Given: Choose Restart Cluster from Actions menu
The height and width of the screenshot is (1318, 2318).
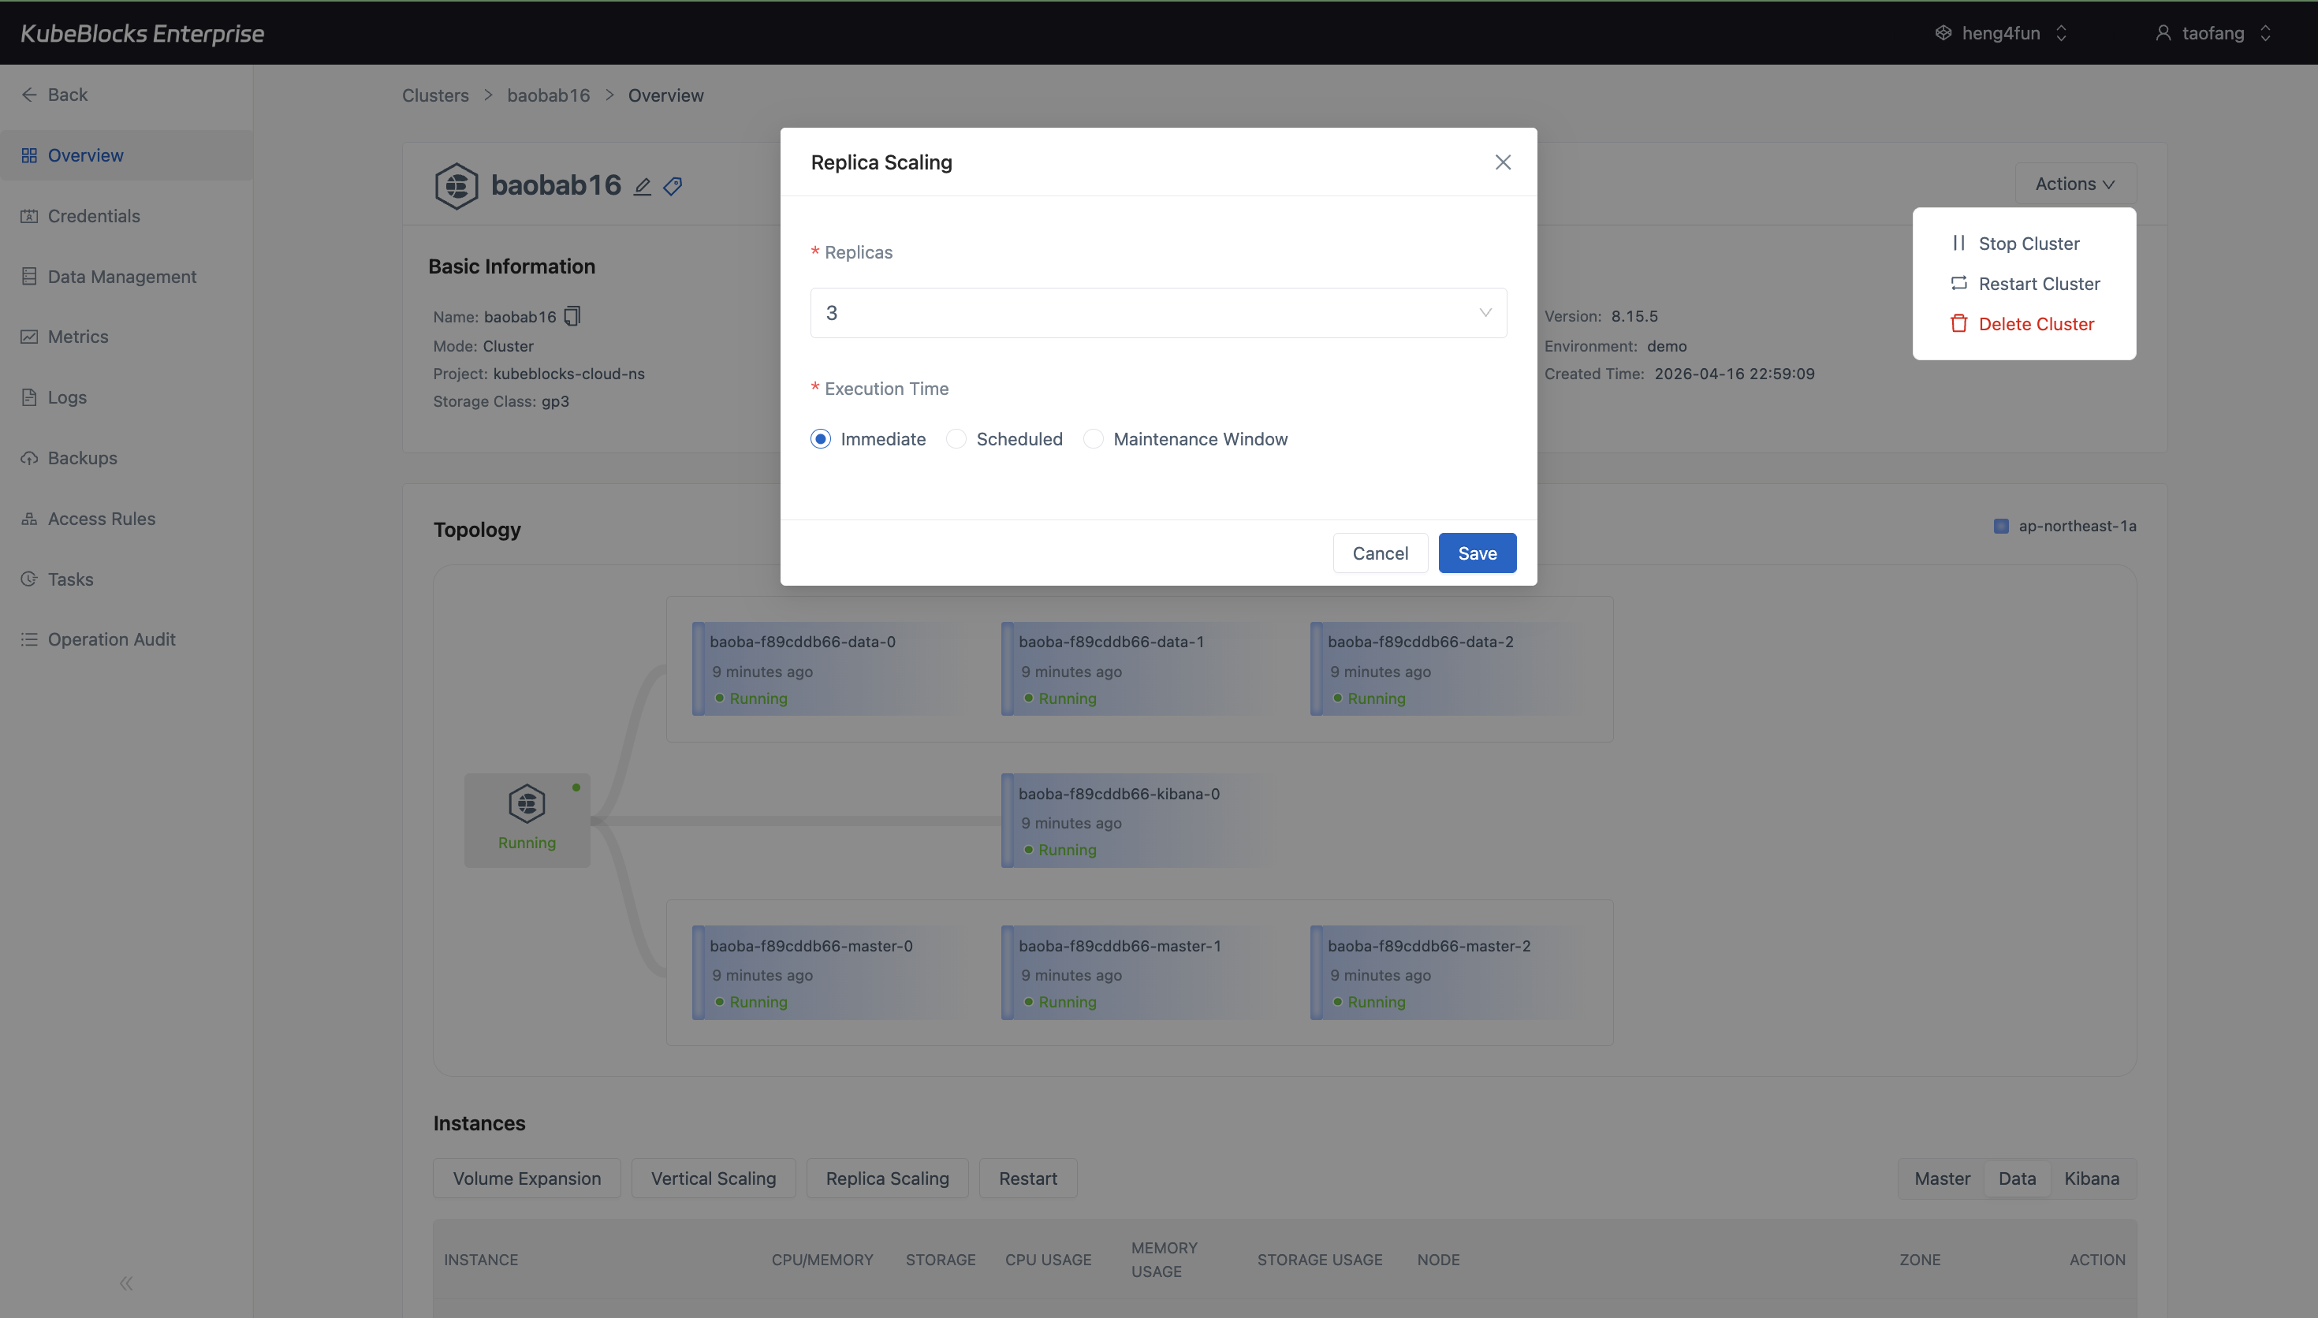Looking at the screenshot, I should (x=2024, y=283).
